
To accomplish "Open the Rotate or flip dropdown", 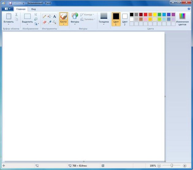I will tap(36, 24).
